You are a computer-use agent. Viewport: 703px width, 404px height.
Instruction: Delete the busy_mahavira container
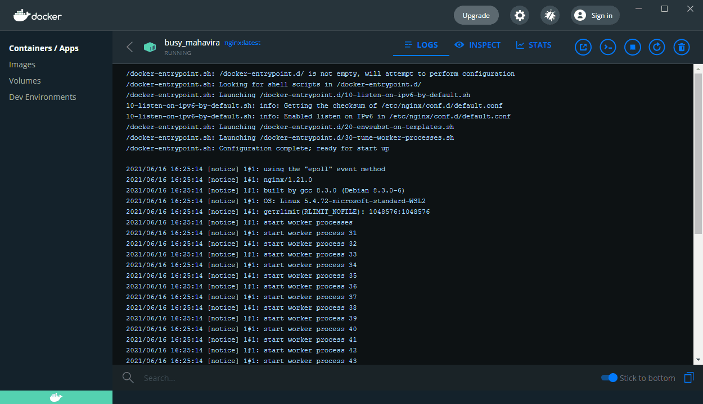(x=681, y=47)
